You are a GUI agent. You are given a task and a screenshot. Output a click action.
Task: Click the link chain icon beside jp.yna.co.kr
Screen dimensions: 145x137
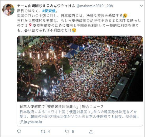coord(21,122)
